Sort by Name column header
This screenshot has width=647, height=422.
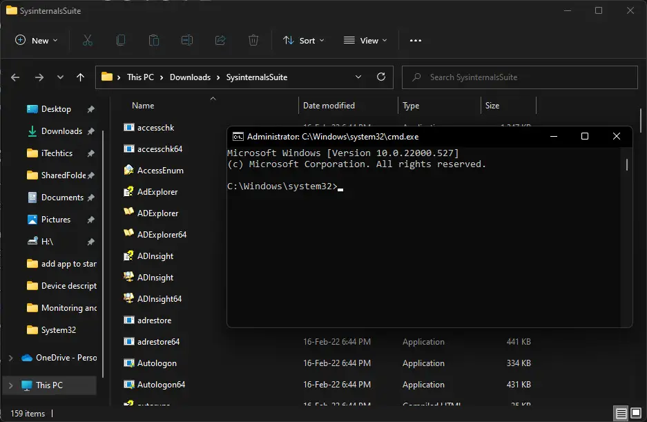pos(143,105)
